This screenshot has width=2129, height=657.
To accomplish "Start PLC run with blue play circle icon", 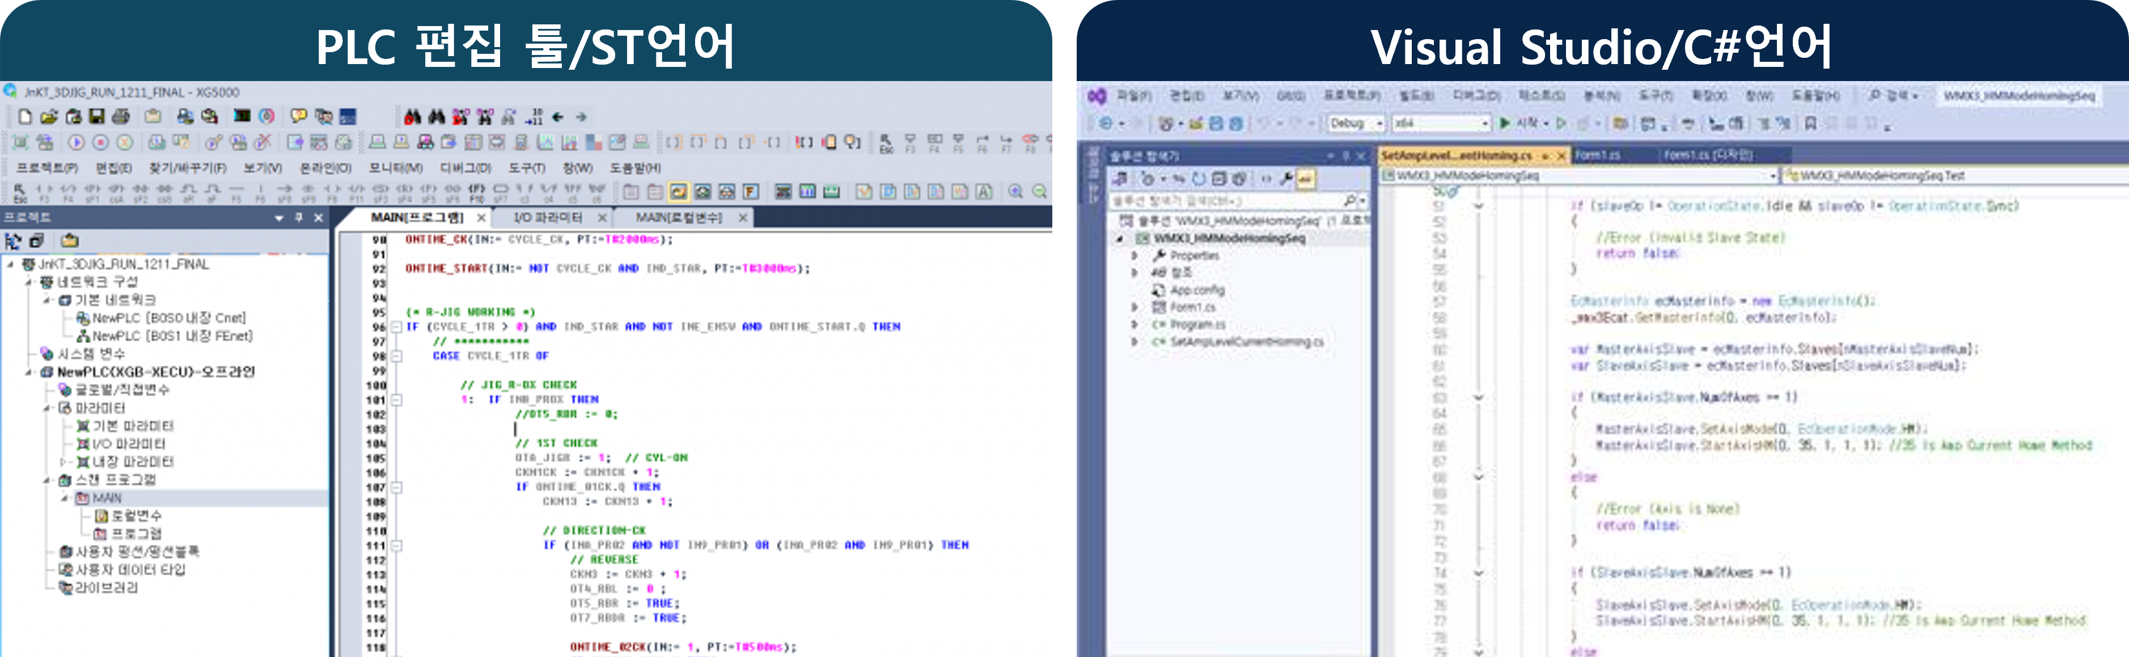I will 76,142.
